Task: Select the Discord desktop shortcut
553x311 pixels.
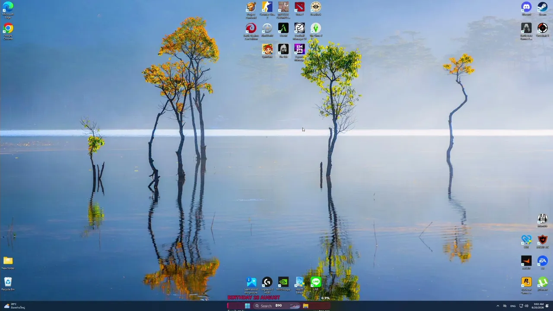Action: [526, 9]
